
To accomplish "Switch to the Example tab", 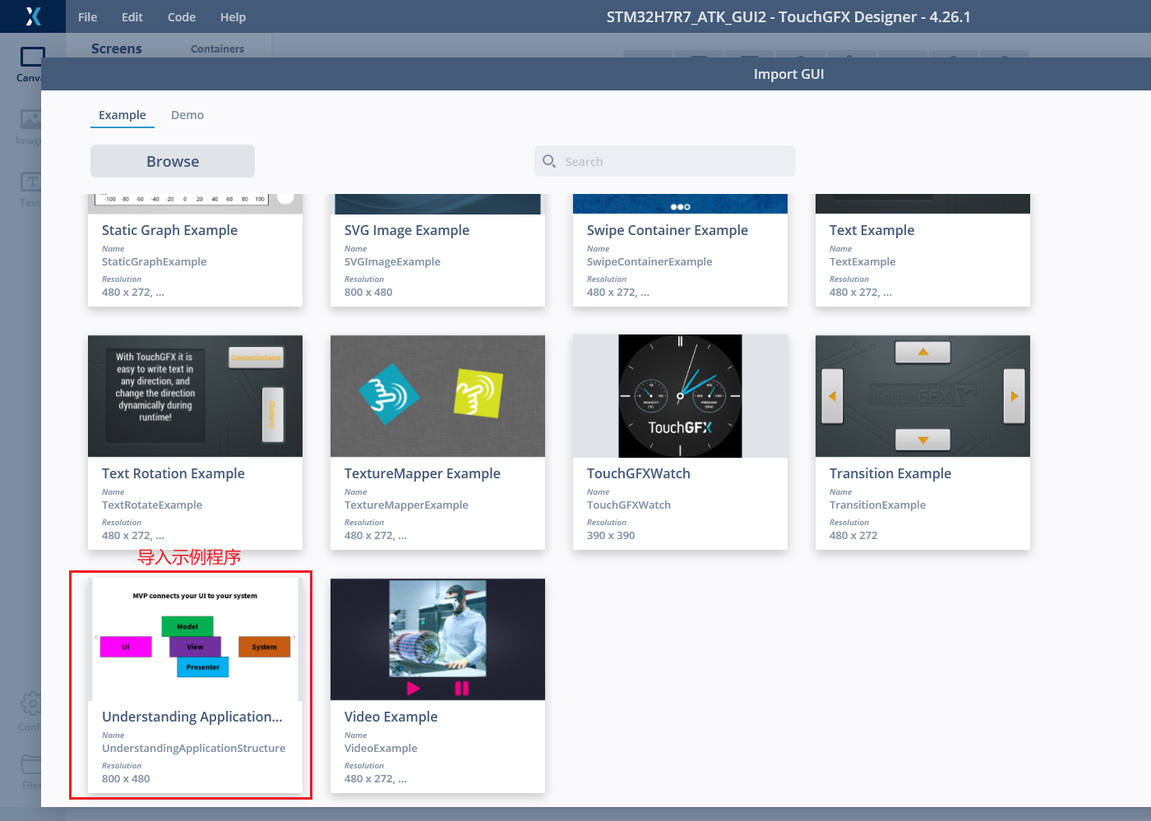I will click(x=122, y=115).
